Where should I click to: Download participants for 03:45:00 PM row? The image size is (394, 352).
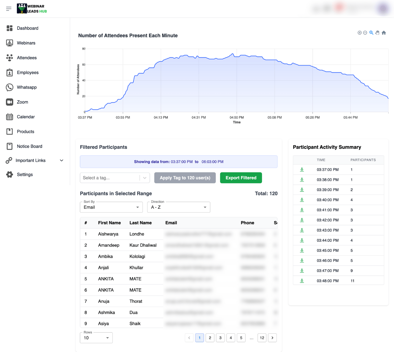302,251
